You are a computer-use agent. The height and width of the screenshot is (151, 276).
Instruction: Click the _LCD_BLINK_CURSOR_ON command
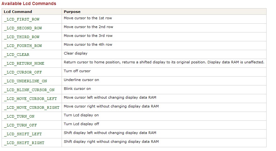(29, 90)
